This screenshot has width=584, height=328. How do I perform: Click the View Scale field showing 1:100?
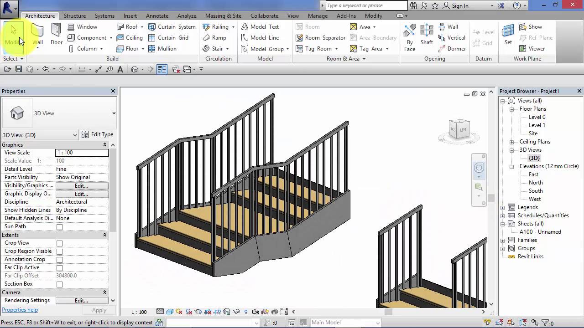[82, 152]
